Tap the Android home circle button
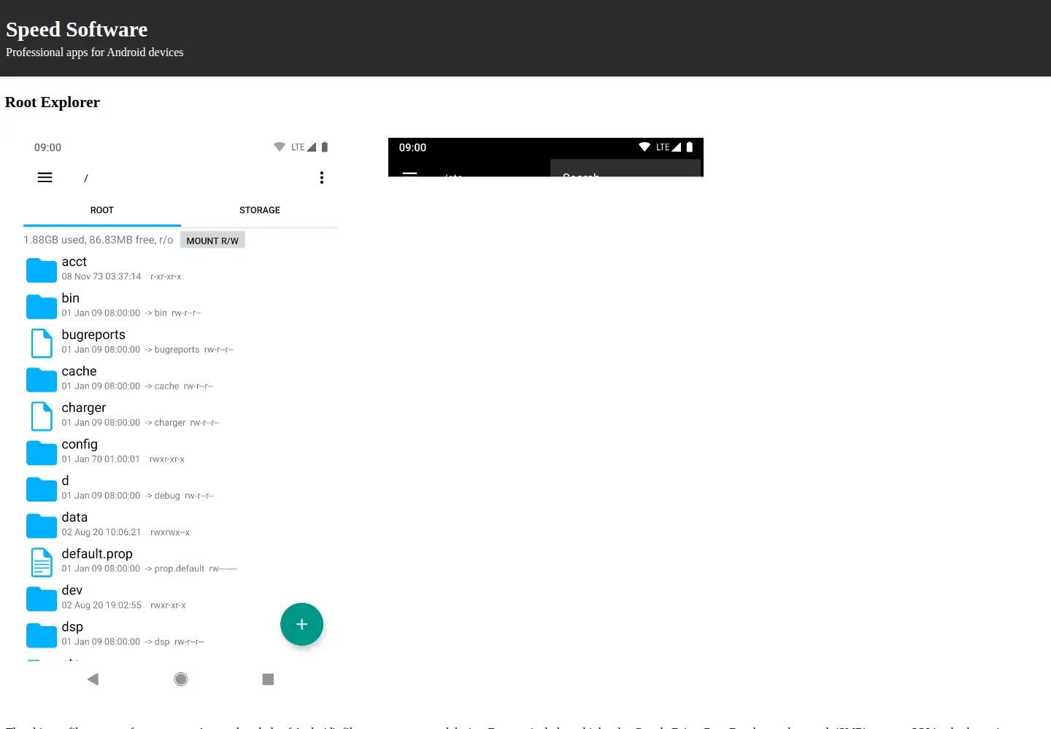The height and width of the screenshot is (729, 1051). tap(181, 679)
